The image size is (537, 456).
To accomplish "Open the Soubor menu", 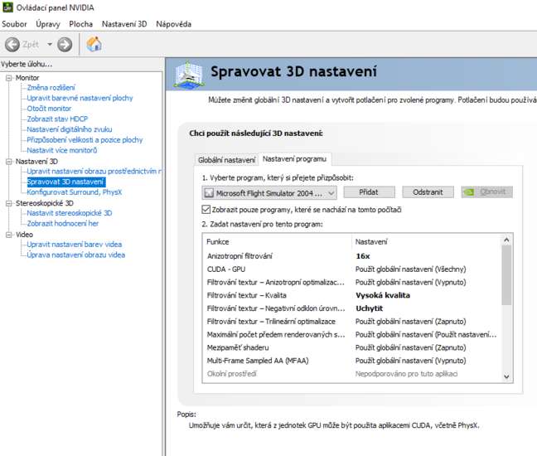I will 14,24.
